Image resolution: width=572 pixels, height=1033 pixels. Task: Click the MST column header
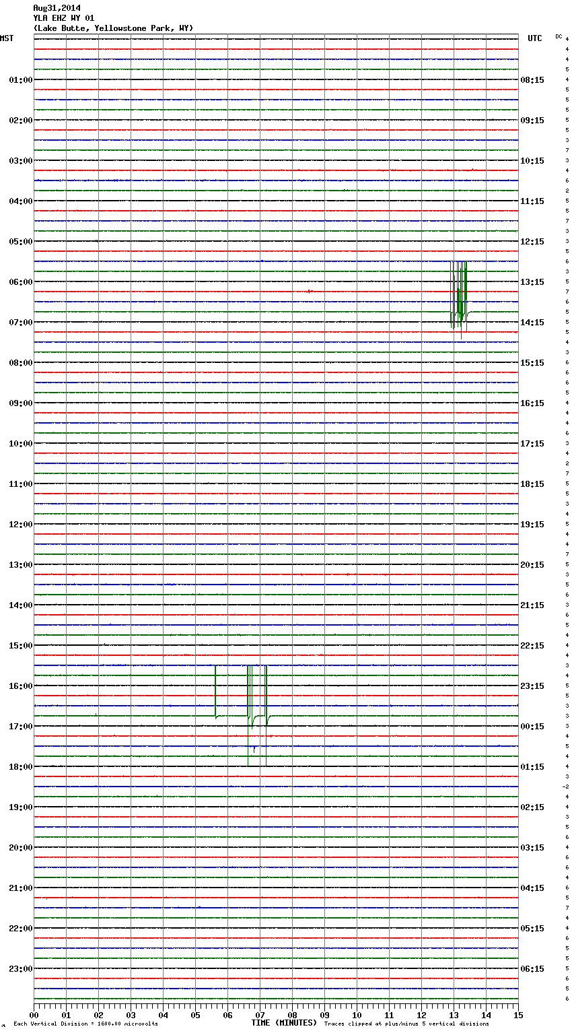coord(7,38)
